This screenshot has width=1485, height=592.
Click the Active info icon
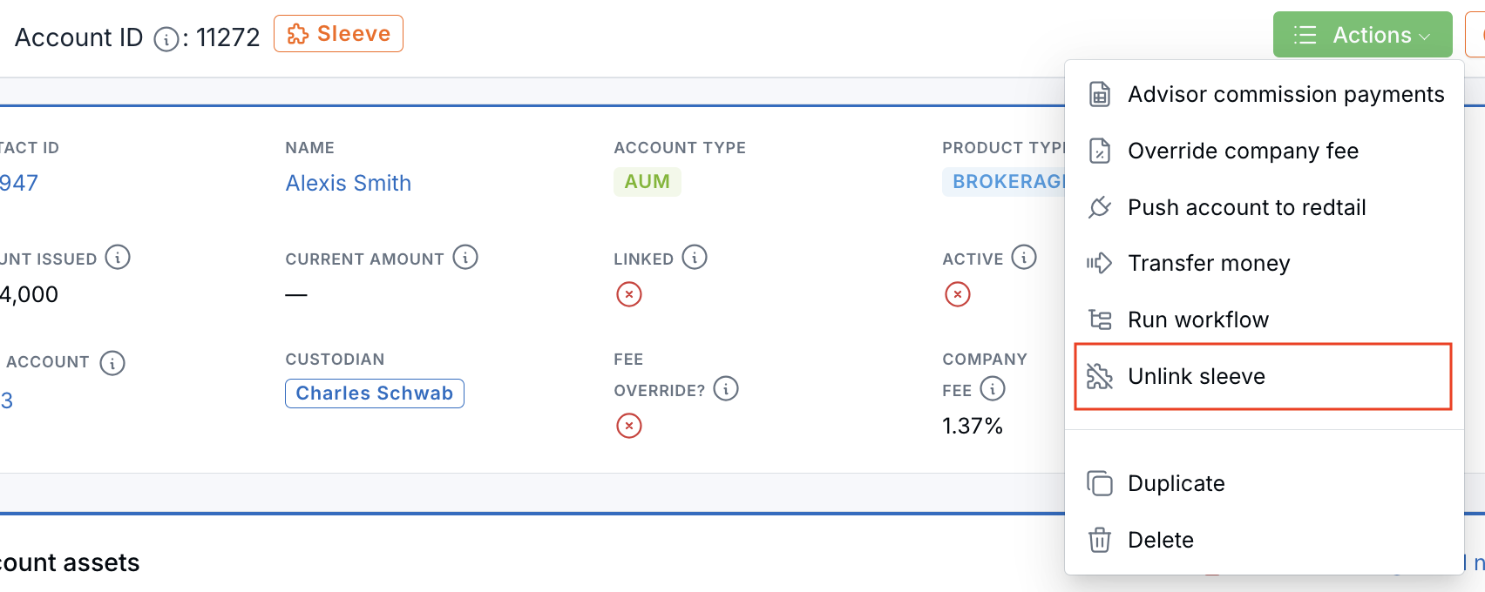tap(1024, 258)
